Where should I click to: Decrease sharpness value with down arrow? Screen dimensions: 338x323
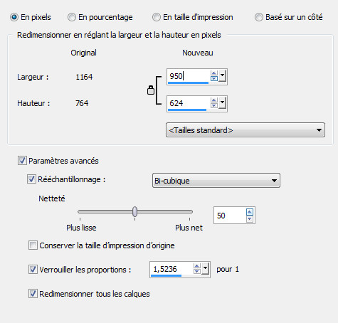250,219
